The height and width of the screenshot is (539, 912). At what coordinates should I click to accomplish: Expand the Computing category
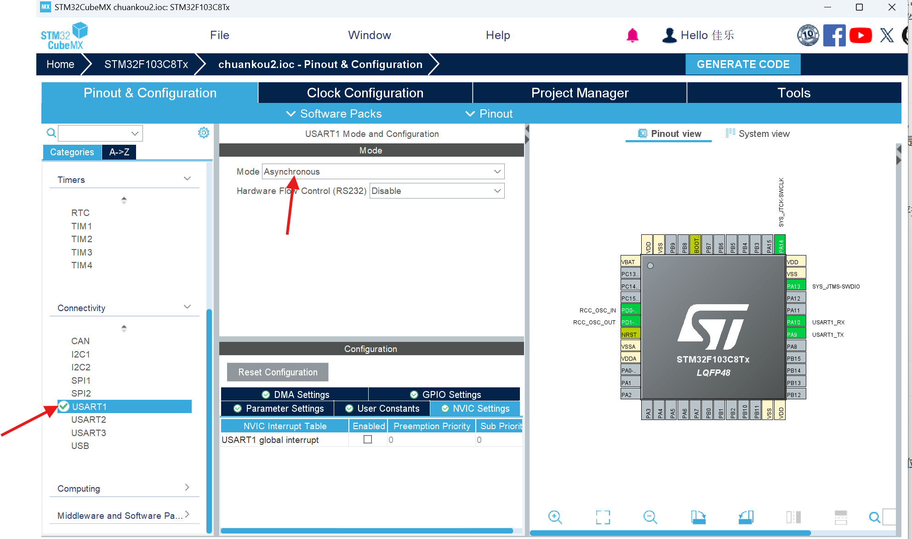pos(187,488)
